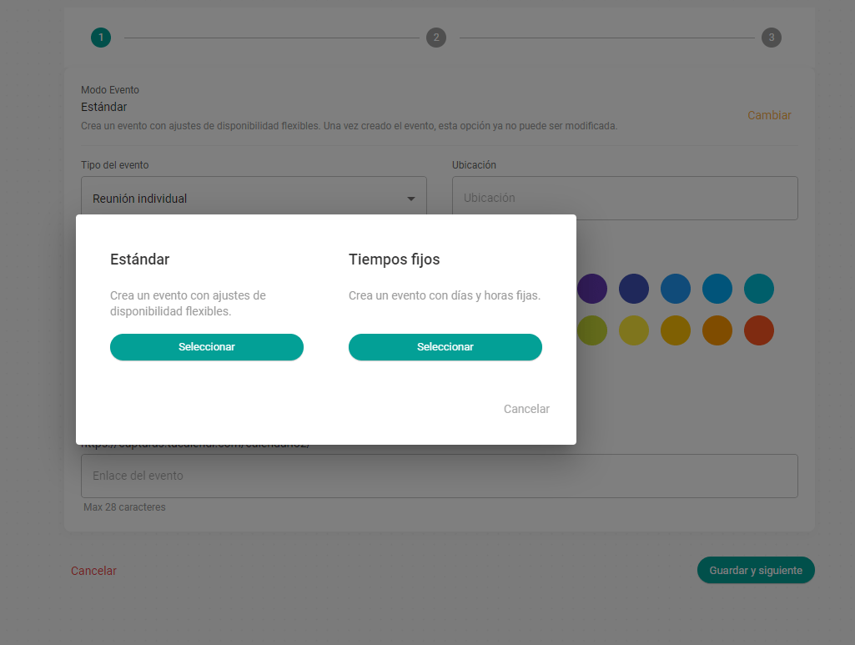
Task: Open the Tipo del evento dropdown
Action: [x=254, y=199]
